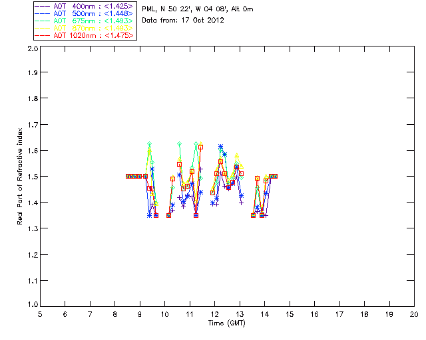
Task: Click the x-axis label 5
Action: pos(40,314)
